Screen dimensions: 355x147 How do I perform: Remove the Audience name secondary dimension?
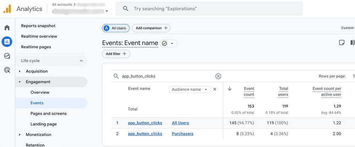[x=215, y=89]
